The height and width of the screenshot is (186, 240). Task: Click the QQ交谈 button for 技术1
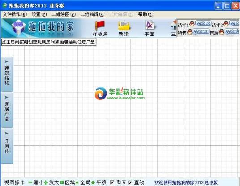203,23
